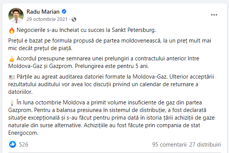Open the 95 comentarii link
Image resolution: width=229 pixels, height=153 pixels.
(169, 144)
